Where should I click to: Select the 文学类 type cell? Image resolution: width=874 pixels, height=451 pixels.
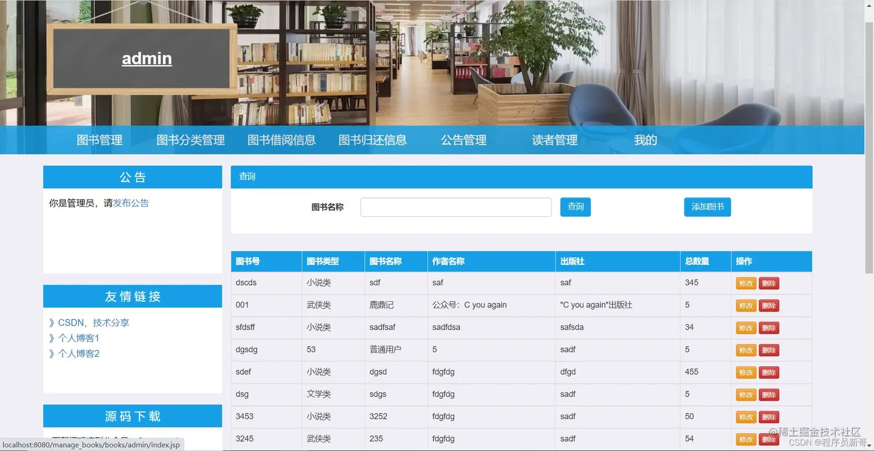point(334,394)
